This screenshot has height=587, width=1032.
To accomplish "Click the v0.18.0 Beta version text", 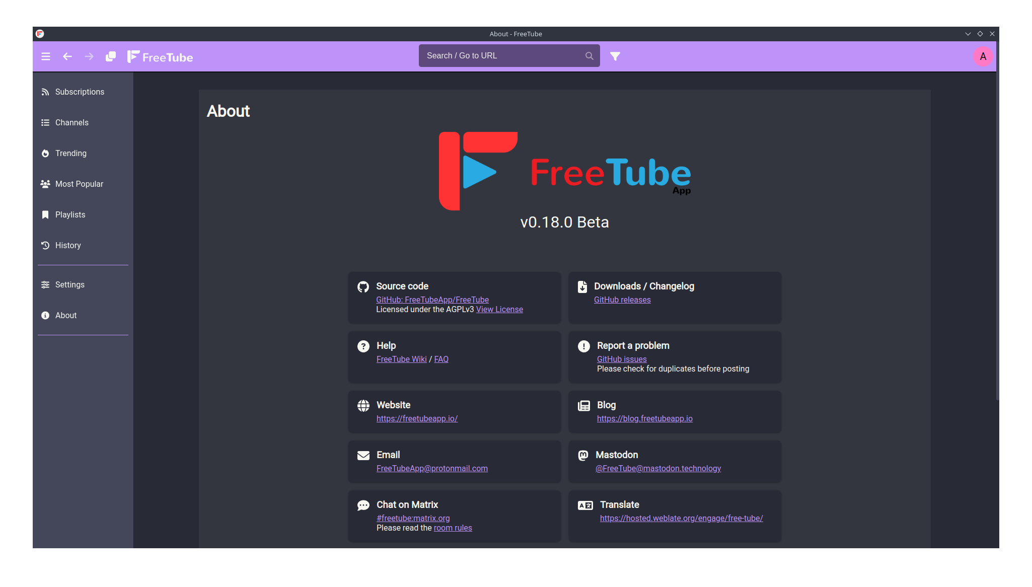I will (x=565, y=223).
